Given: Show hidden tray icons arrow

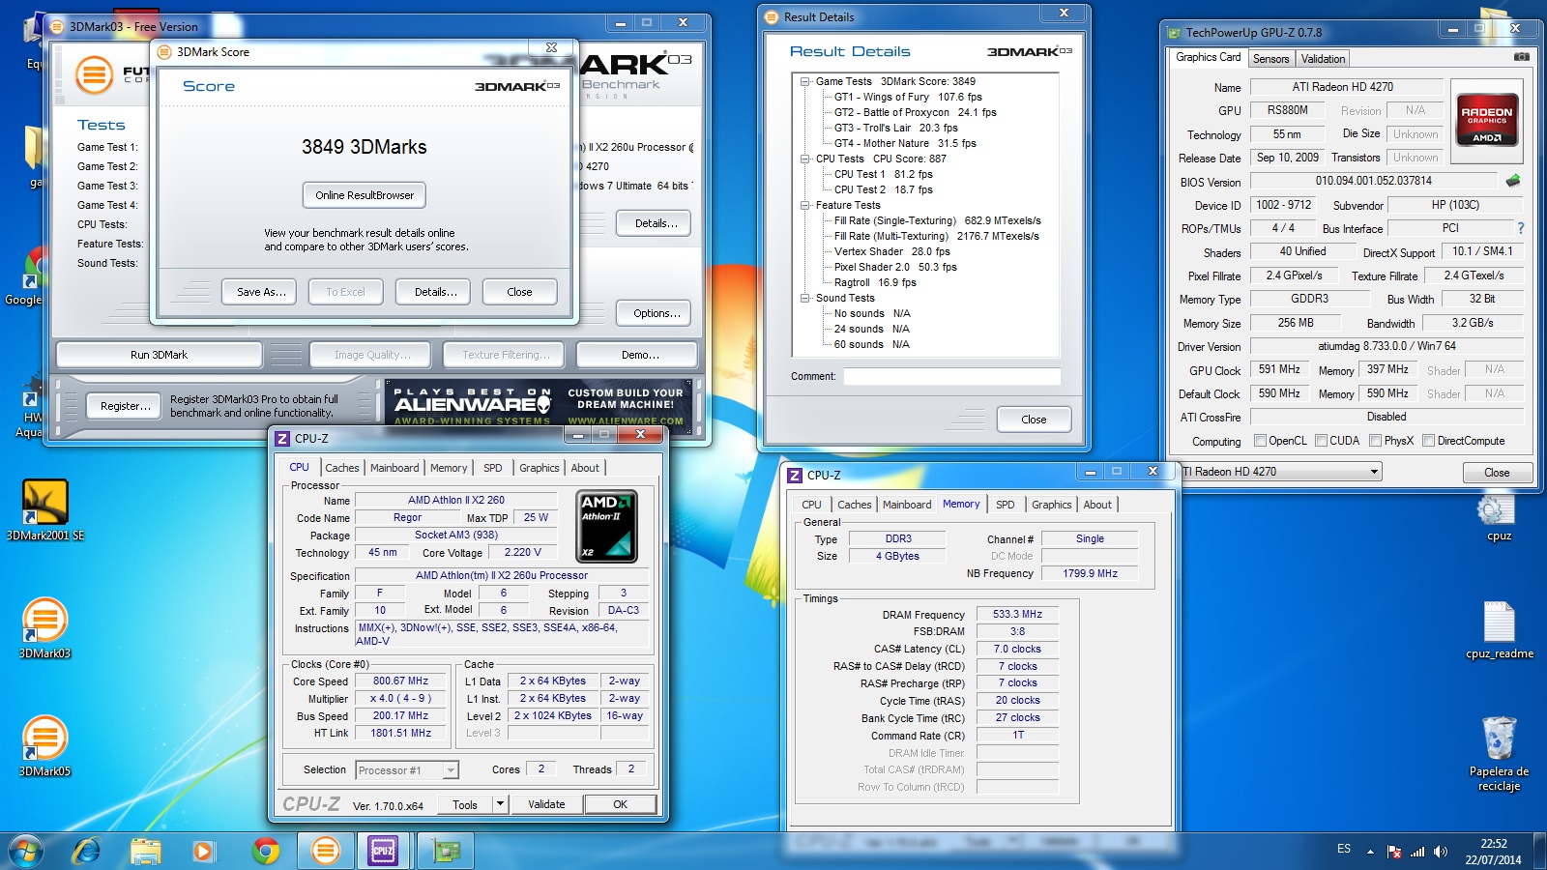Looking at the screenshot, I should click(x=1370, y=852).
